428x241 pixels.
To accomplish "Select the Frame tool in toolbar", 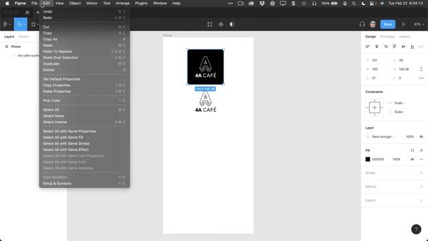I will coord(33,24).
